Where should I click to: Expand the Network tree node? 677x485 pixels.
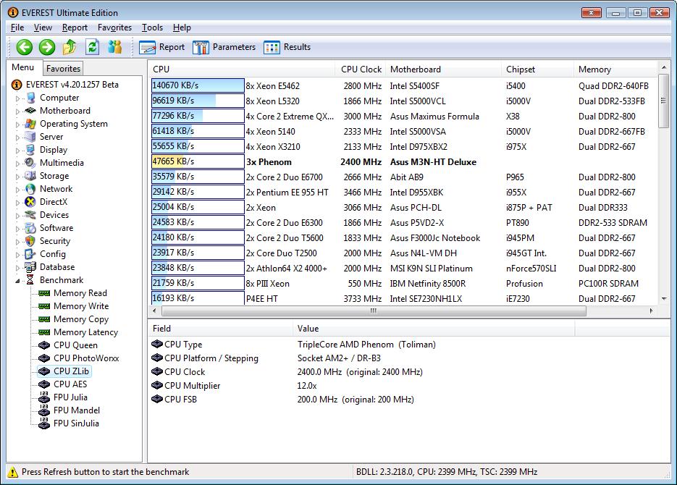(17, 190)
